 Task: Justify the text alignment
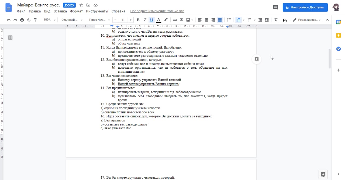point(220,20)
